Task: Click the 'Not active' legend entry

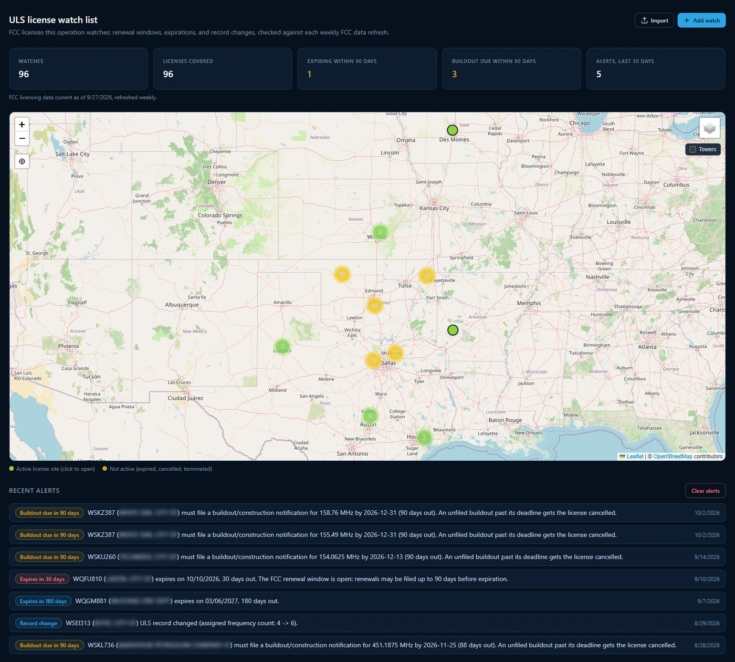Action: (157, 469)
